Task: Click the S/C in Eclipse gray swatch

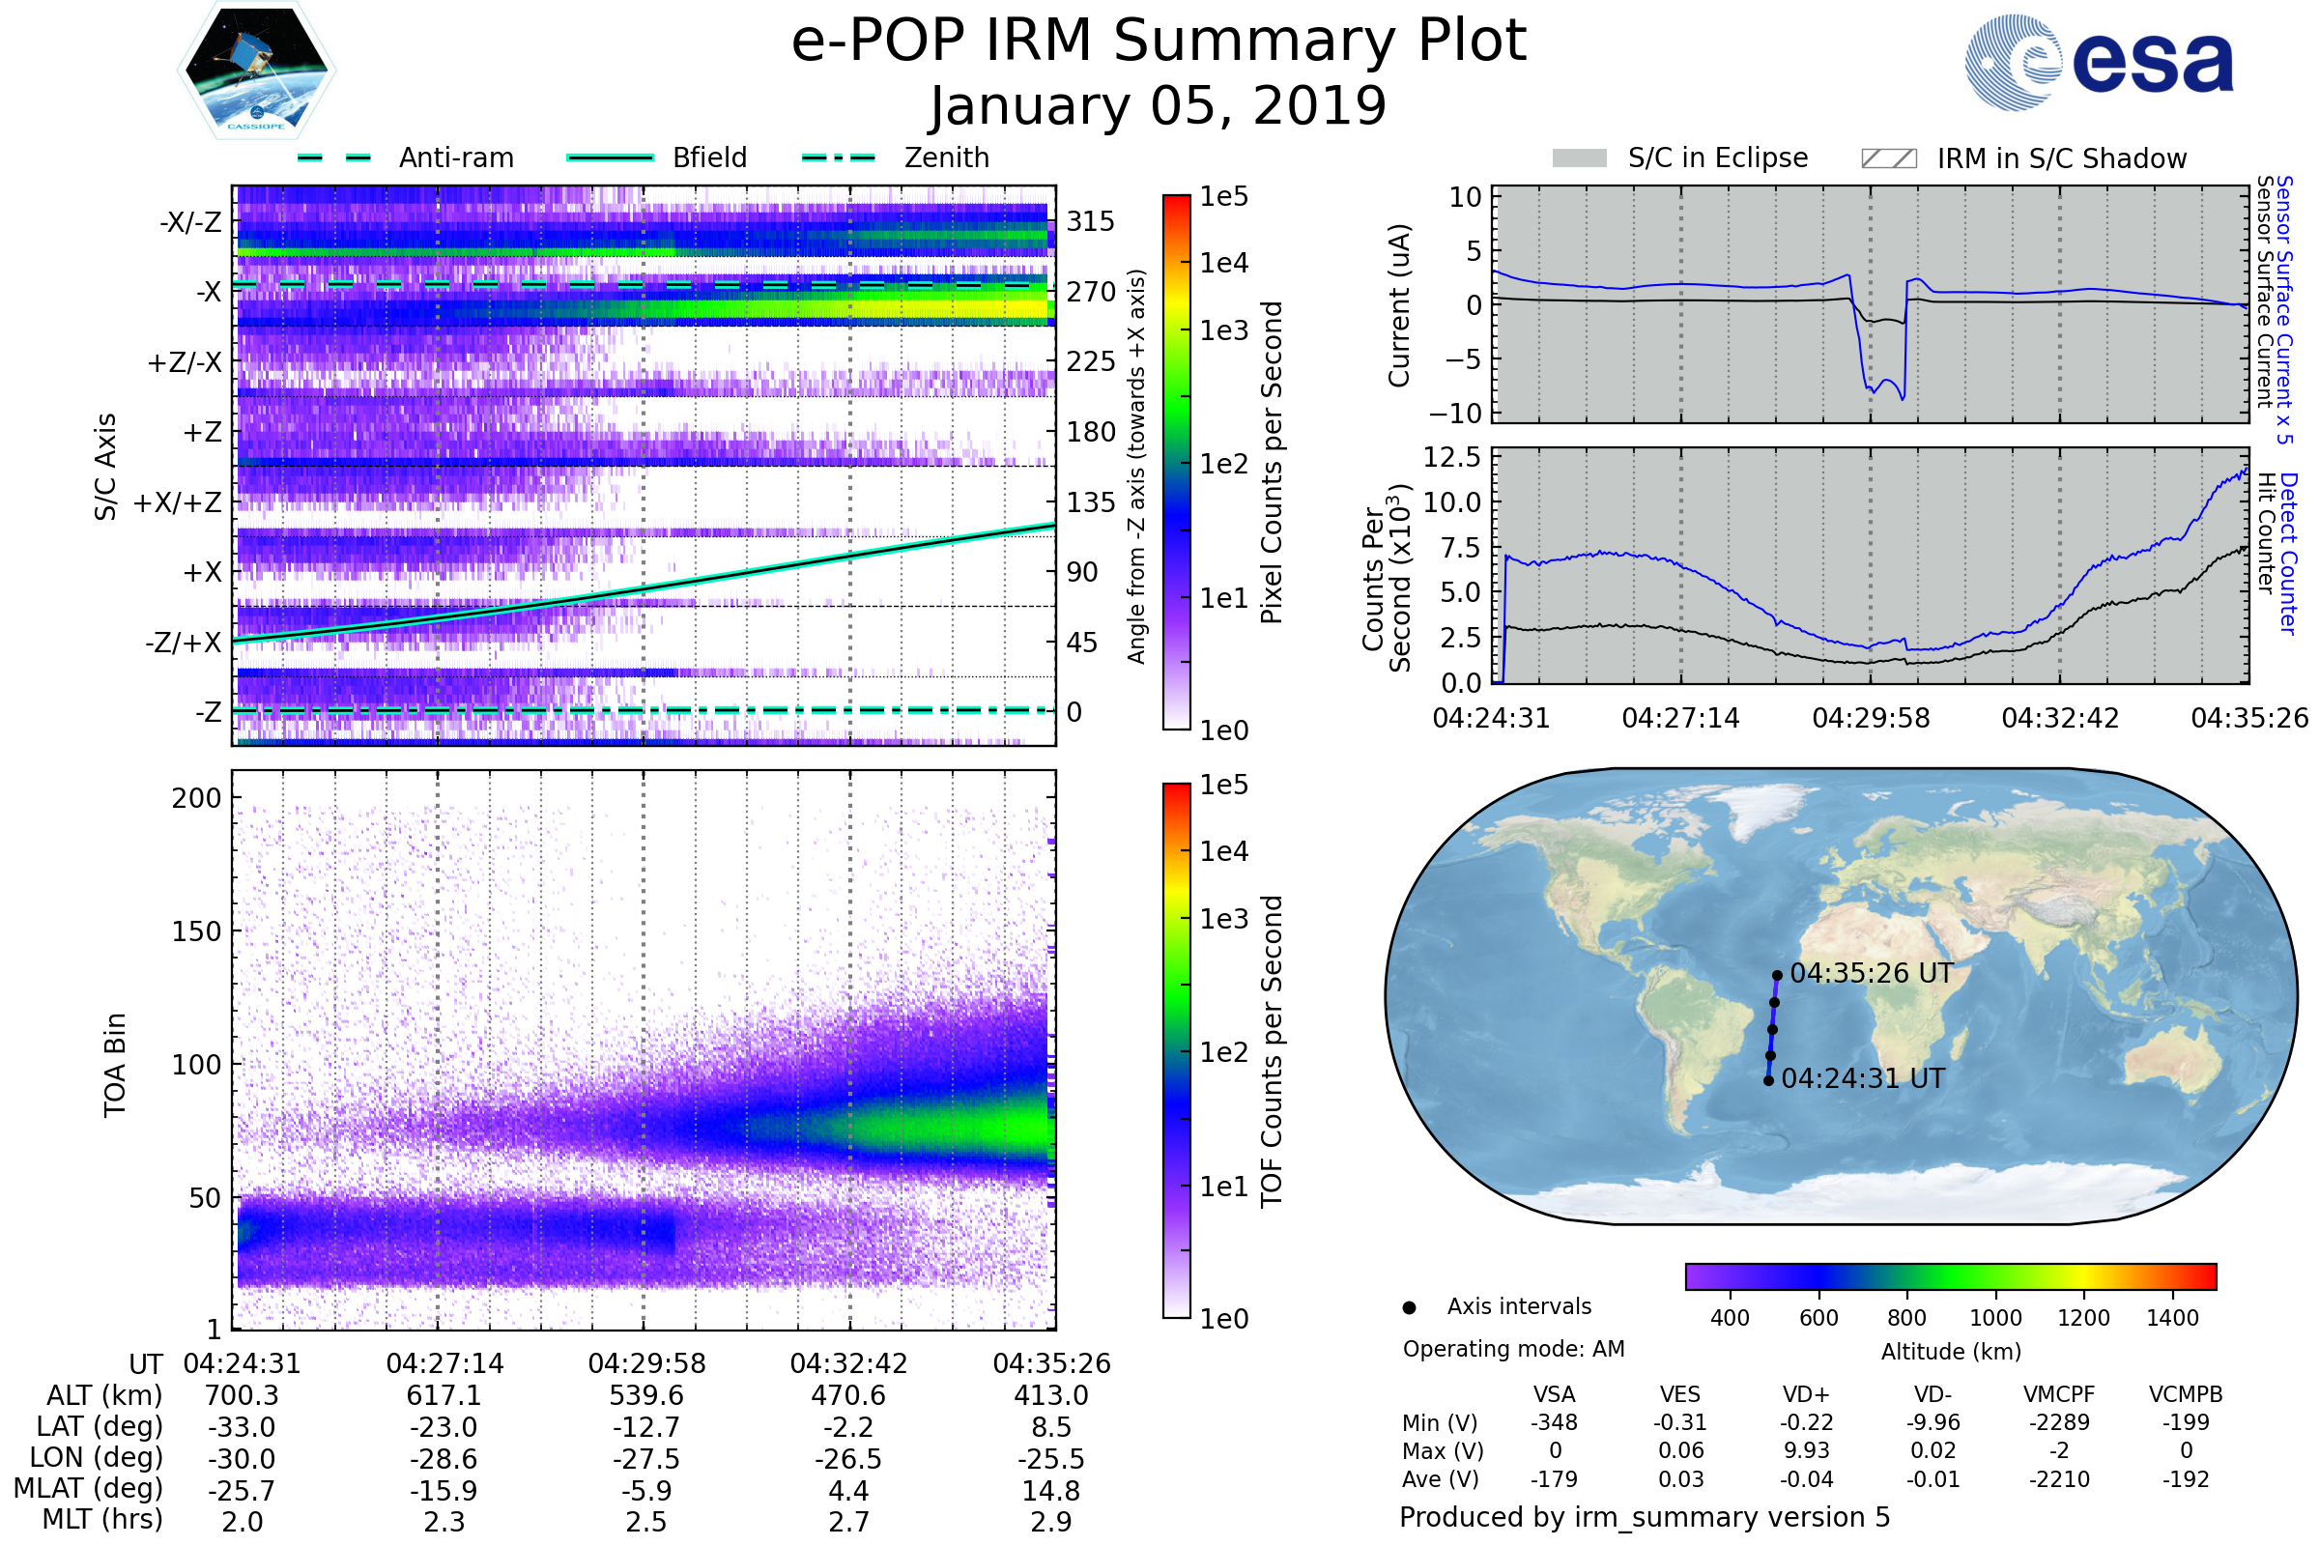Action: (x=1579, y=158)
